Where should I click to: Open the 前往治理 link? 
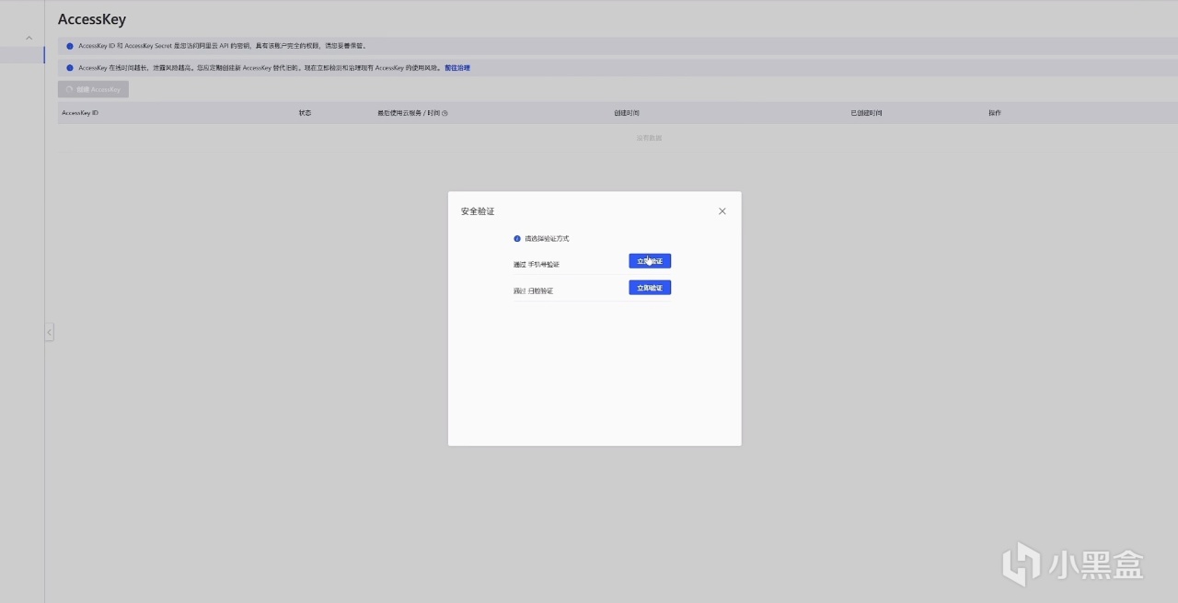pyautogui.click(x=457, y=68)
